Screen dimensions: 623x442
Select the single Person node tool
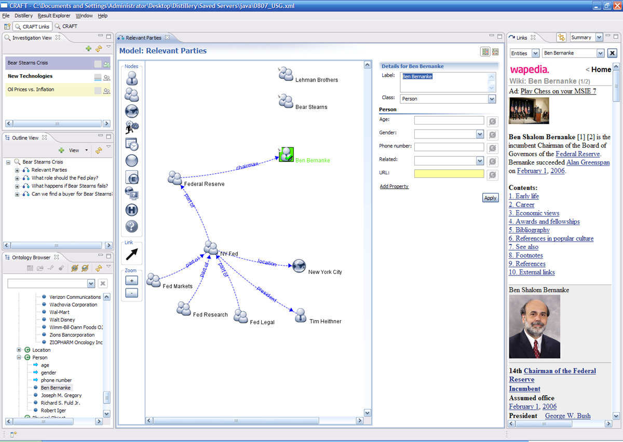click(x=132, y=78)
